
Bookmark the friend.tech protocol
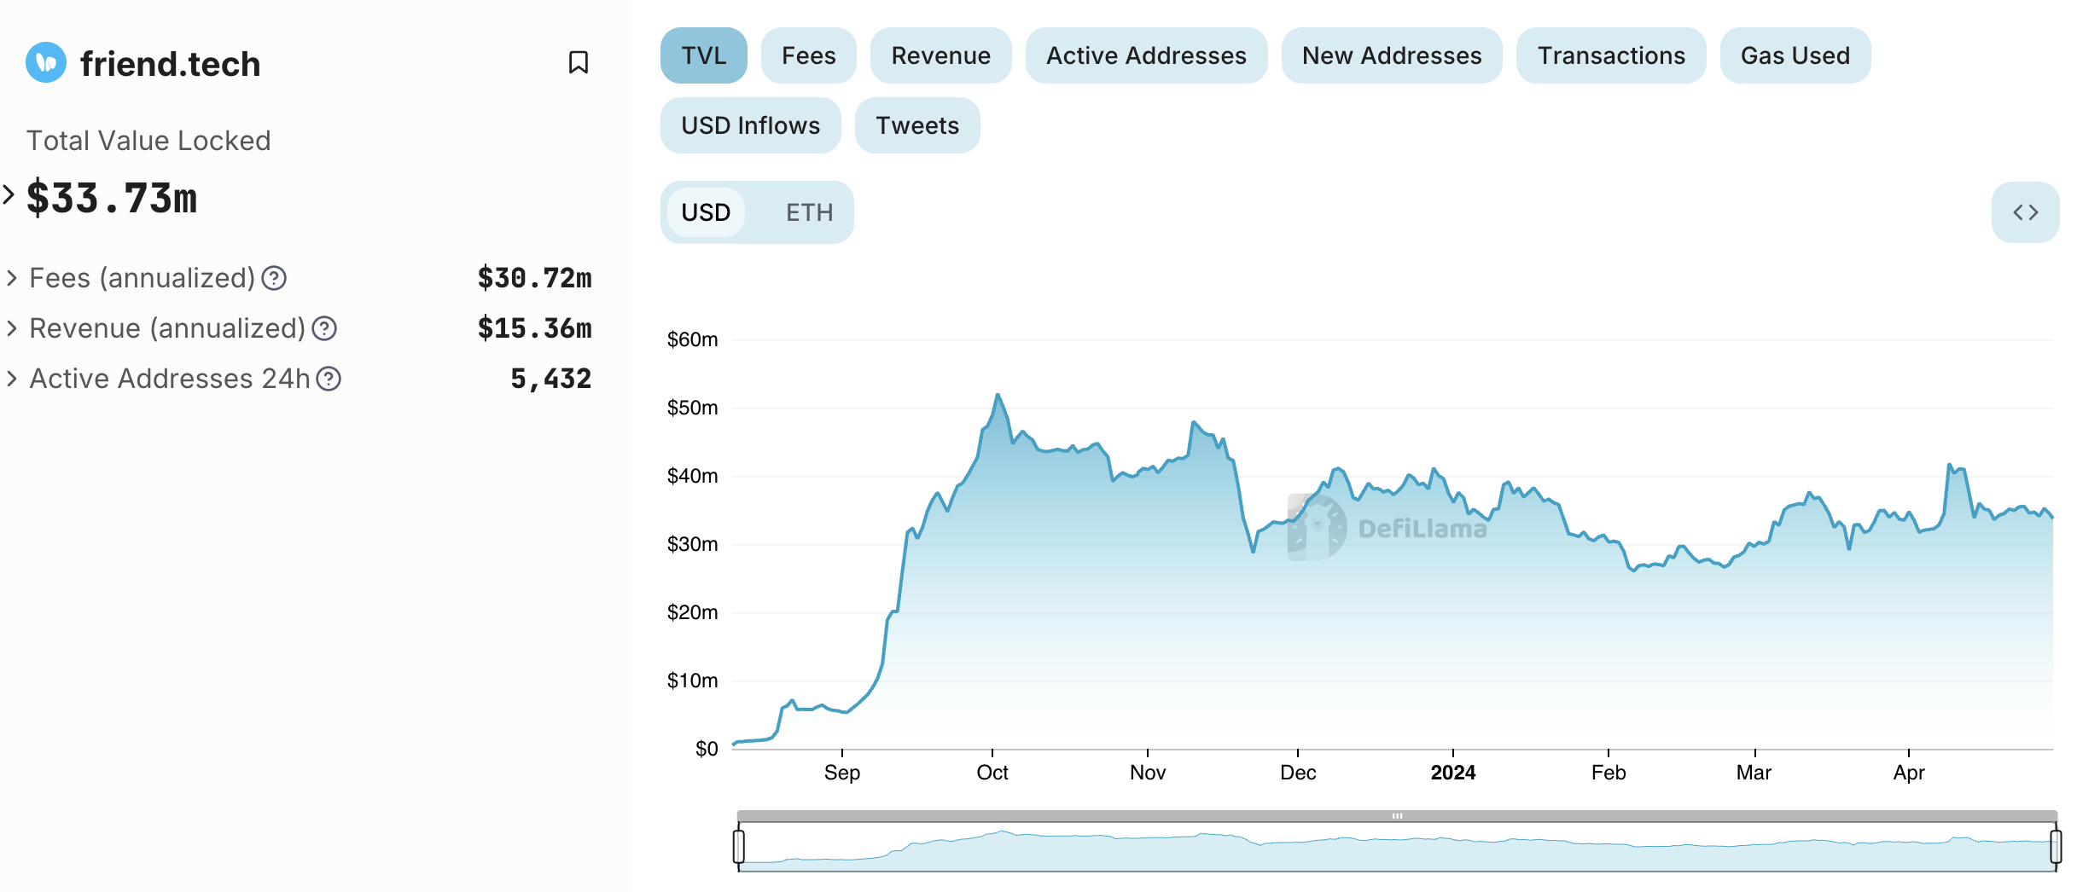[x=578, y=62]
